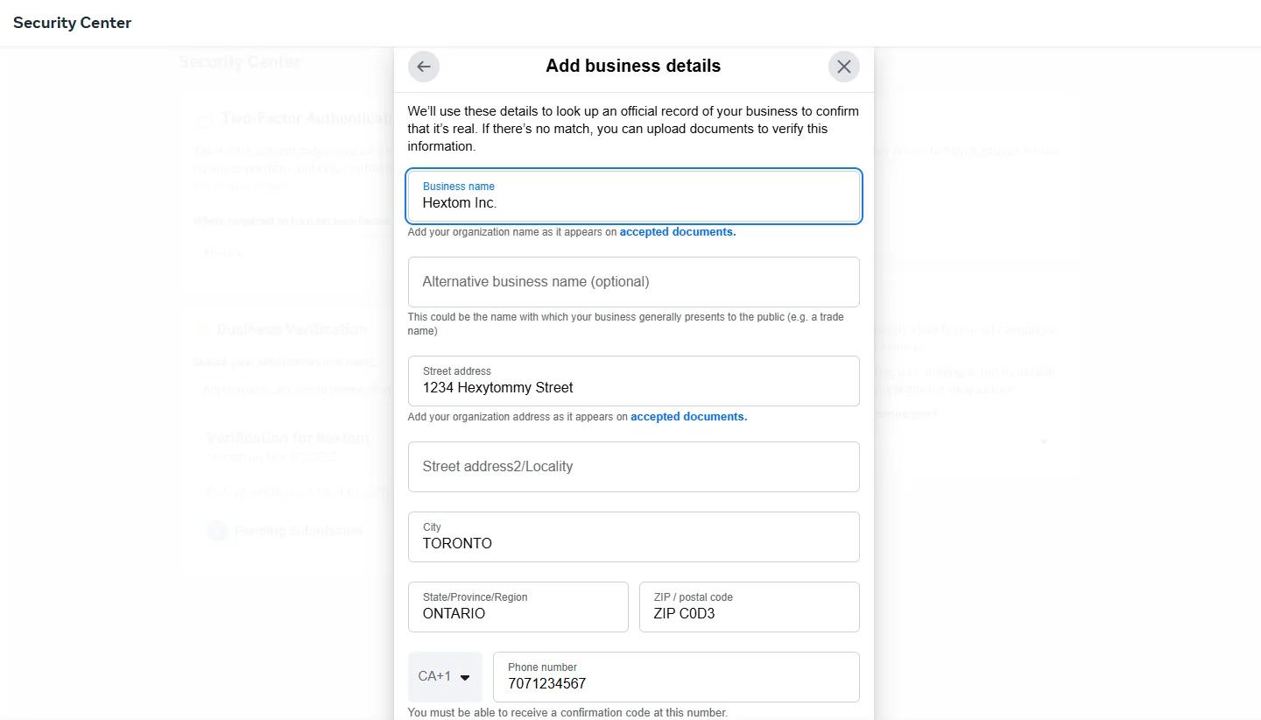This screenshot has height=720, width=1261.
Task: Expand the blurred dropdown arrow behind the dialog
Action: (1043, 442)
